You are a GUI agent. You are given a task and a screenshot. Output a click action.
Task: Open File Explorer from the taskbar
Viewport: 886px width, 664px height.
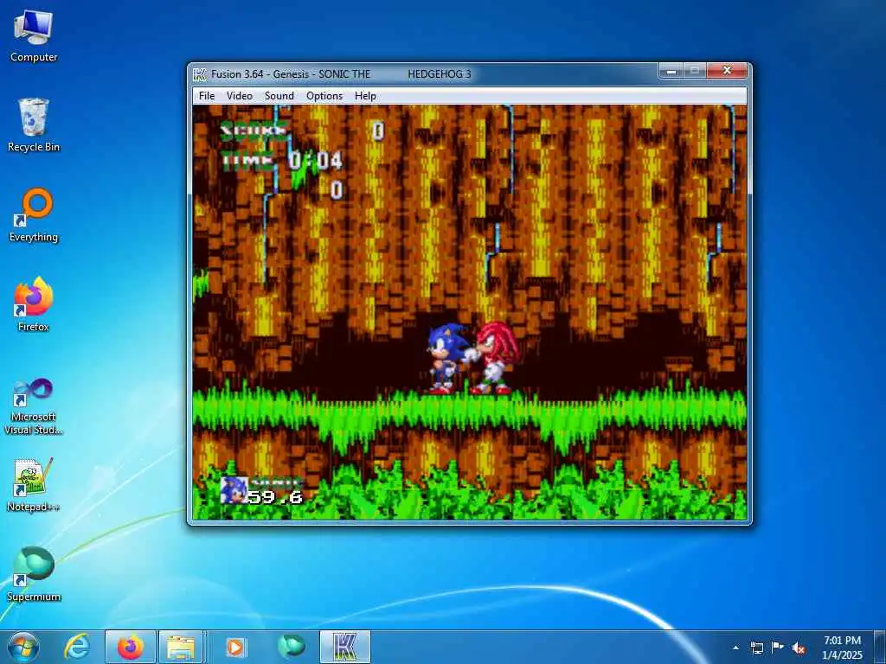pyautogui.click(x=181, y=647)
